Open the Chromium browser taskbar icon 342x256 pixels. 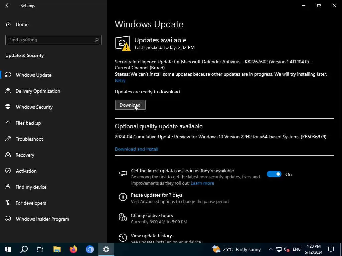click(90, 249)
